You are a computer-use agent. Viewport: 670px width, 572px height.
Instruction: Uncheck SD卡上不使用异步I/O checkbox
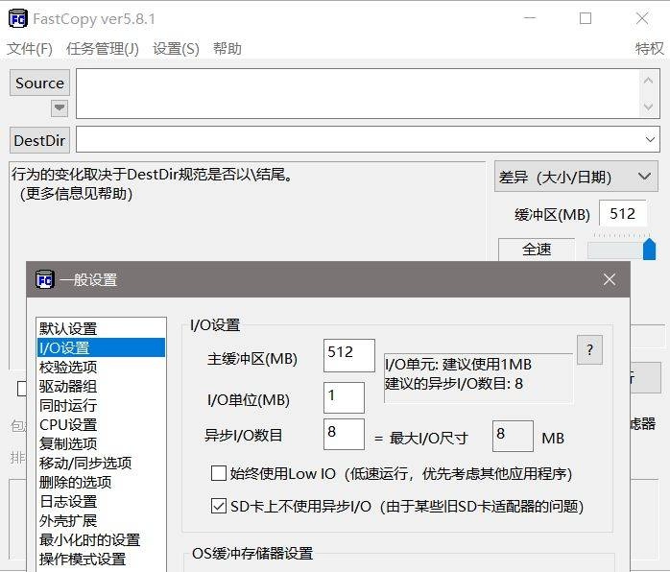(x=219, y=506)
